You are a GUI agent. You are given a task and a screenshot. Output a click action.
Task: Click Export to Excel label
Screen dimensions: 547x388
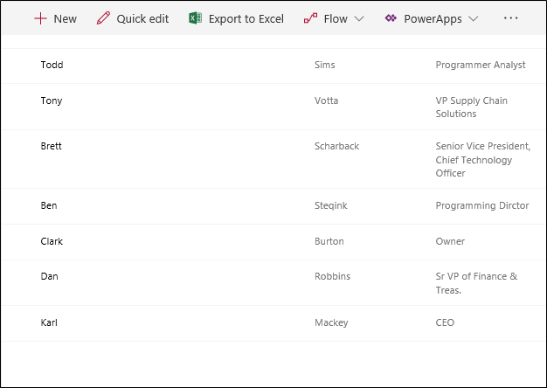(x=246, y=19)
